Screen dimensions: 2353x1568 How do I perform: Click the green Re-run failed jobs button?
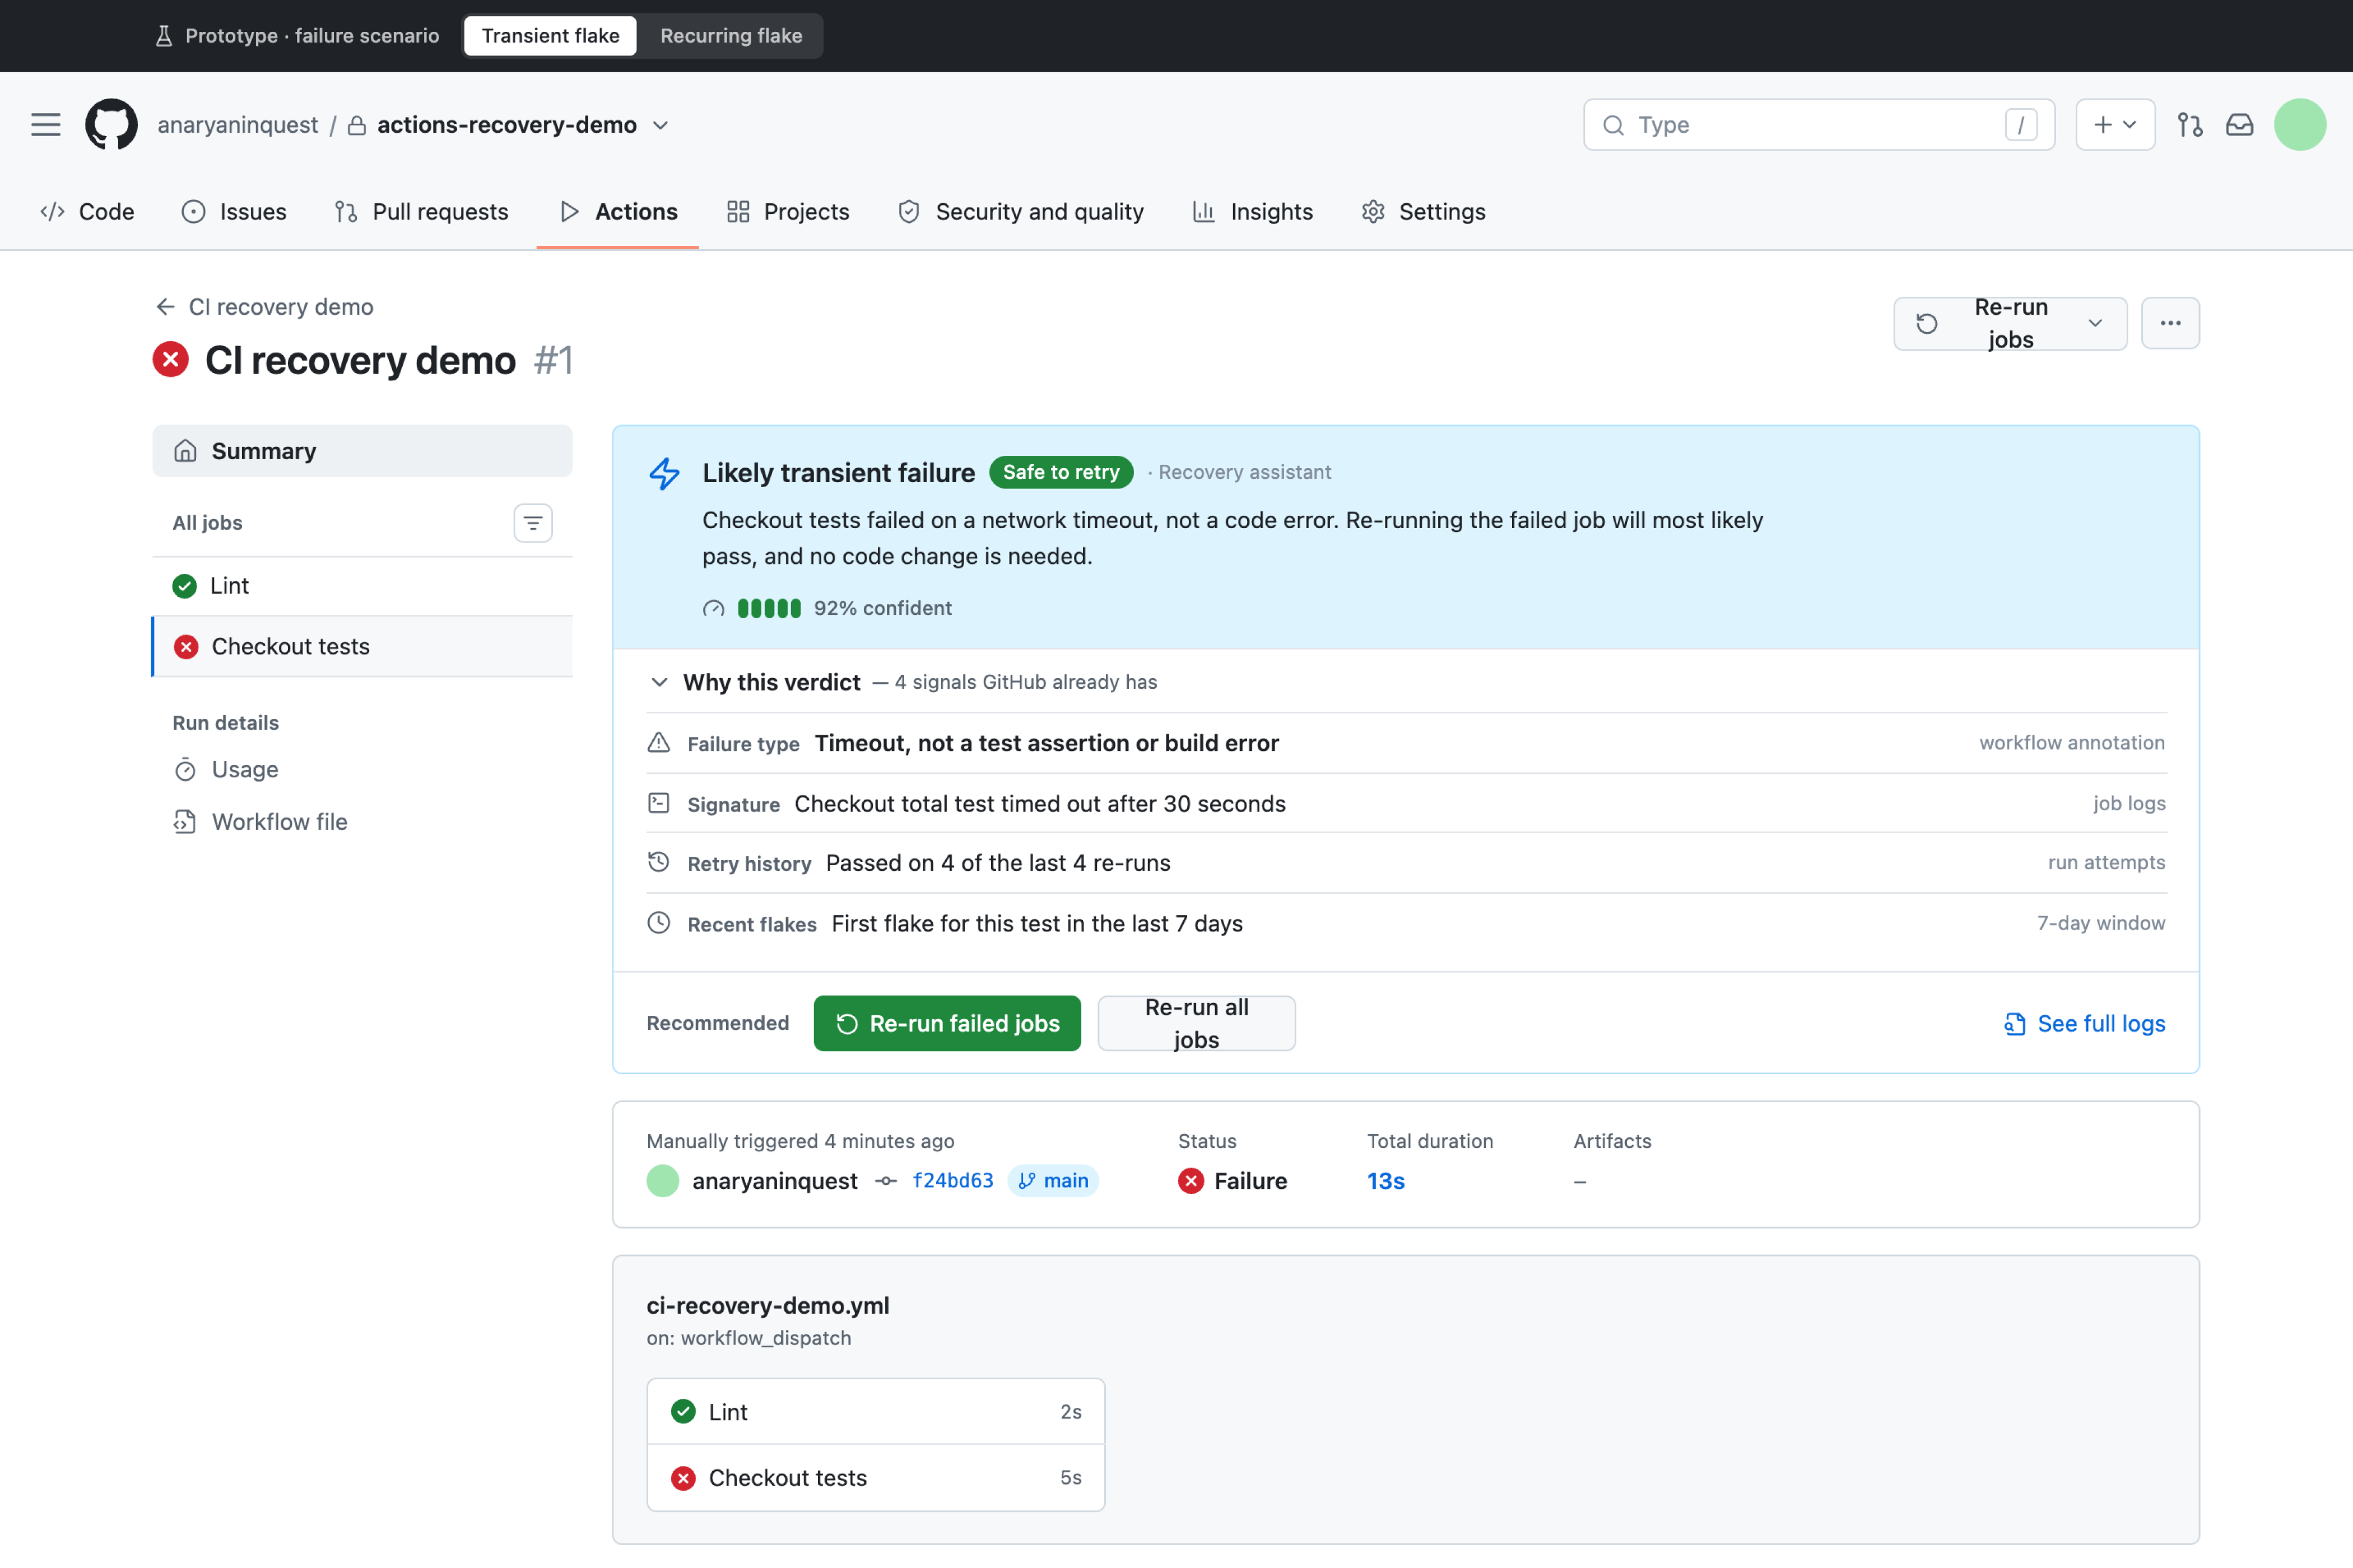947,1023
